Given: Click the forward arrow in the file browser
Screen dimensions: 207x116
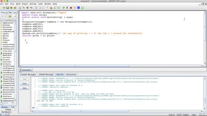Looking at the screenshot, I should click(x=6, y=16).
